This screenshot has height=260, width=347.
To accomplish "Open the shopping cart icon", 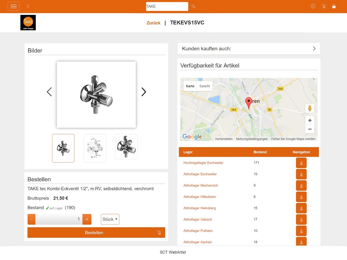I will [x=324, y=6].
